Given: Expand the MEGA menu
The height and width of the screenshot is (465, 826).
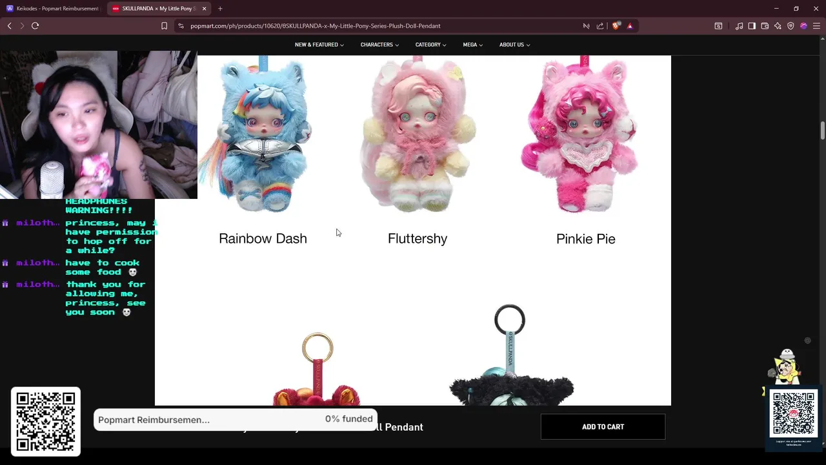Looking at the screenshot, I should pos(472,45).
